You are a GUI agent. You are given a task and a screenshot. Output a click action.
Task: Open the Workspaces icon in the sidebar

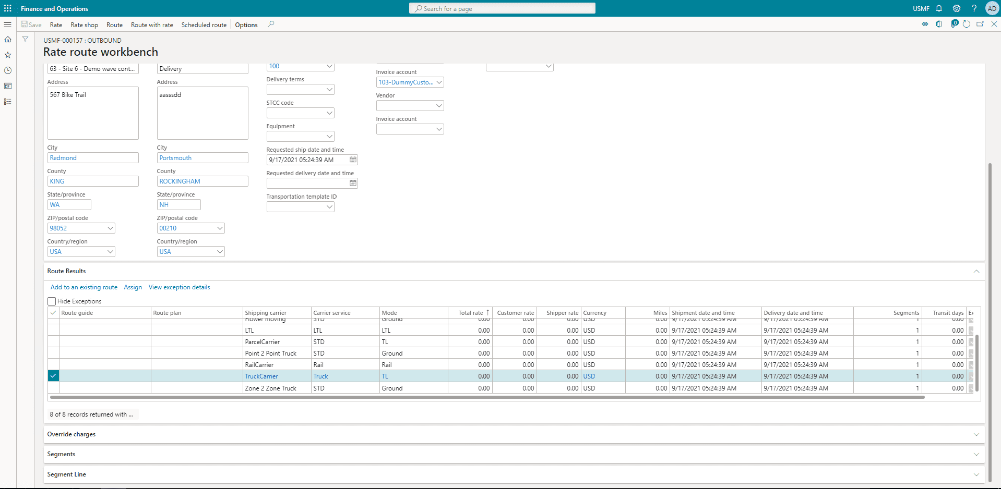[8, 86]
